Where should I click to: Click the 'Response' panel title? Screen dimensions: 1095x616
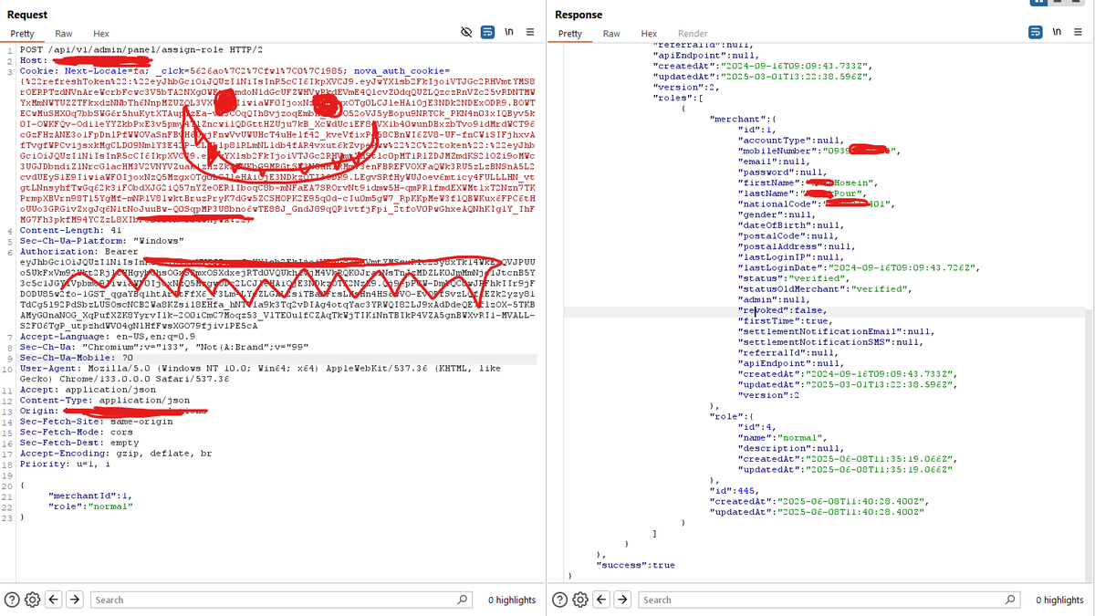[579, 15]
